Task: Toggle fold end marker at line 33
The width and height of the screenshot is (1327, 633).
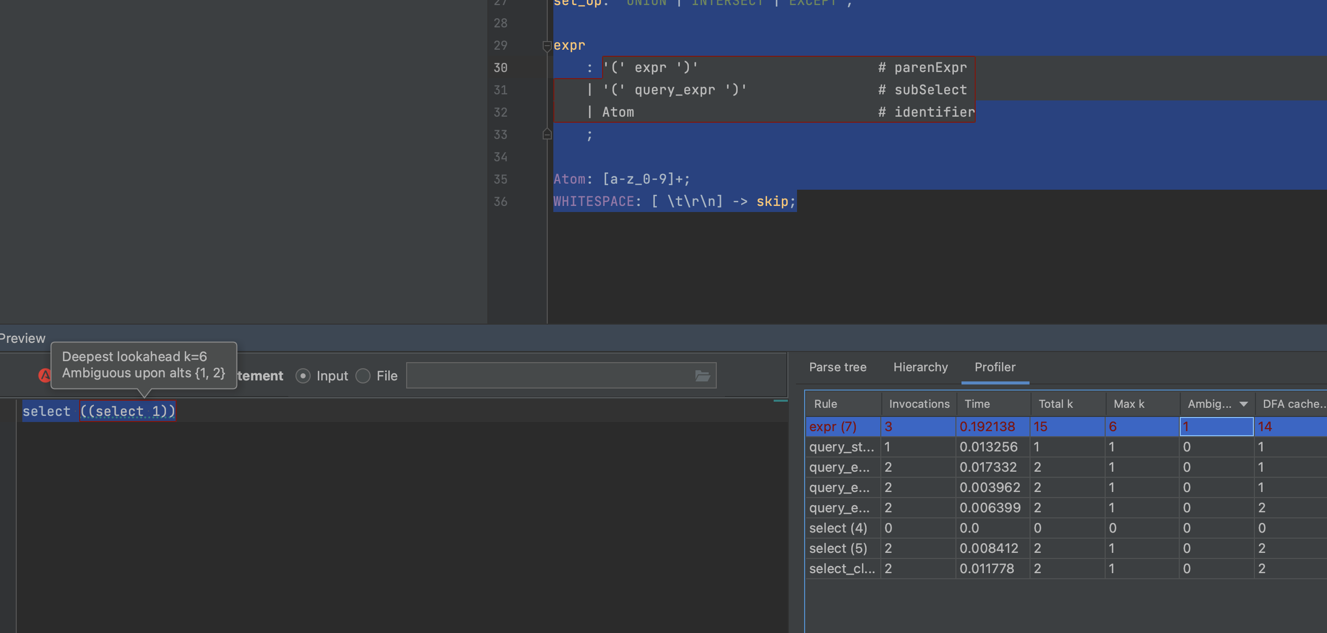Action: click(x=547, y=135)
